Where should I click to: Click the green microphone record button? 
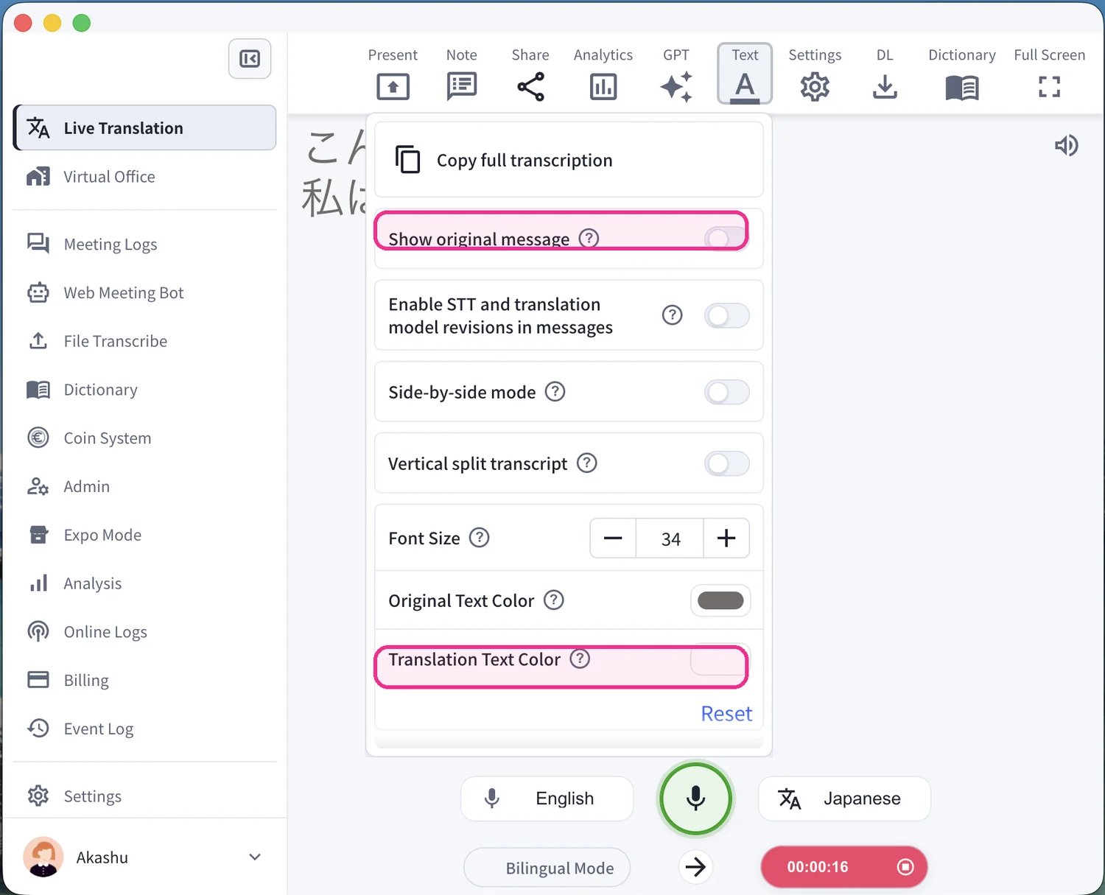click(x=695, y=799)
